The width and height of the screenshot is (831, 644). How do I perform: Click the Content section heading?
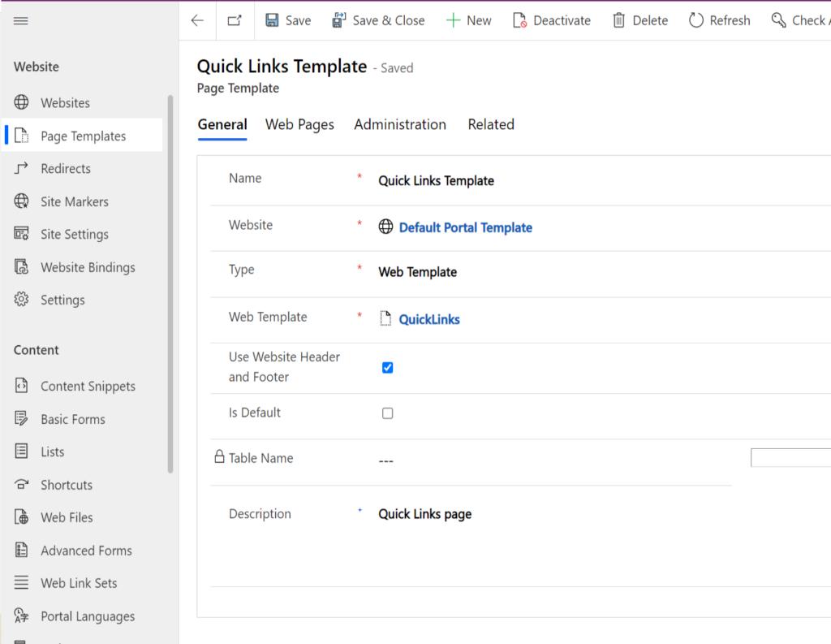tap(36, 350)
